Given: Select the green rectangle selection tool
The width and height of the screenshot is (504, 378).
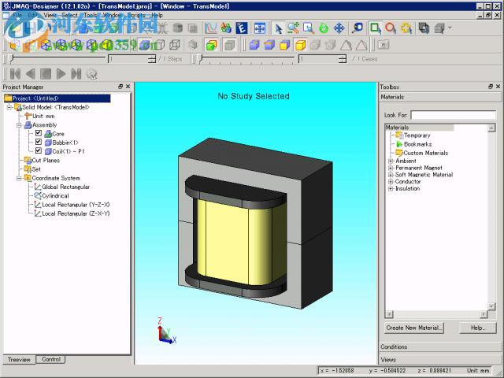Looking at the screenshot, I should 376,28.
